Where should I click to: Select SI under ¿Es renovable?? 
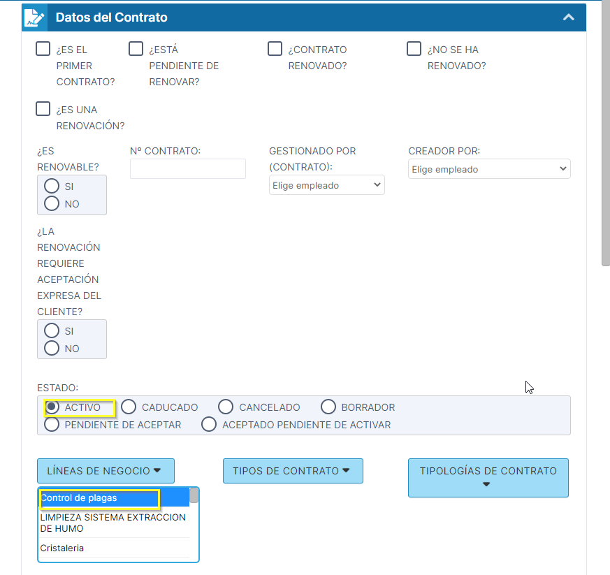52,187
